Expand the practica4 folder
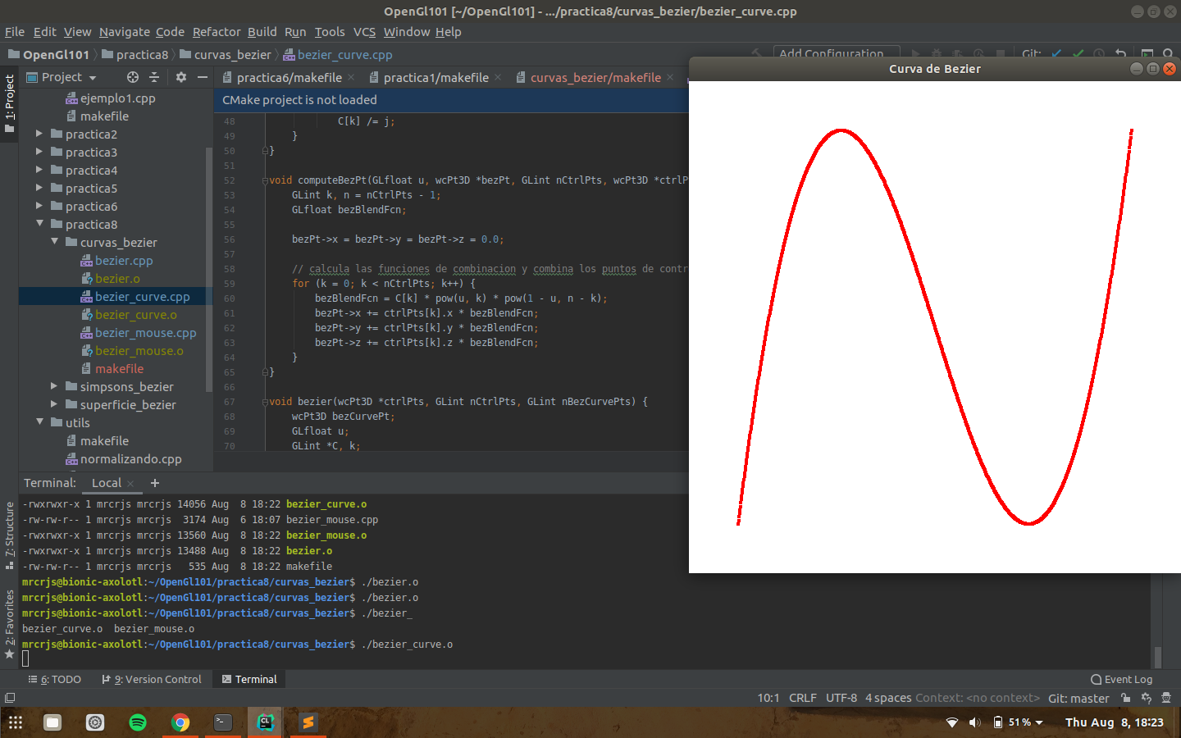 pos(39,170)
